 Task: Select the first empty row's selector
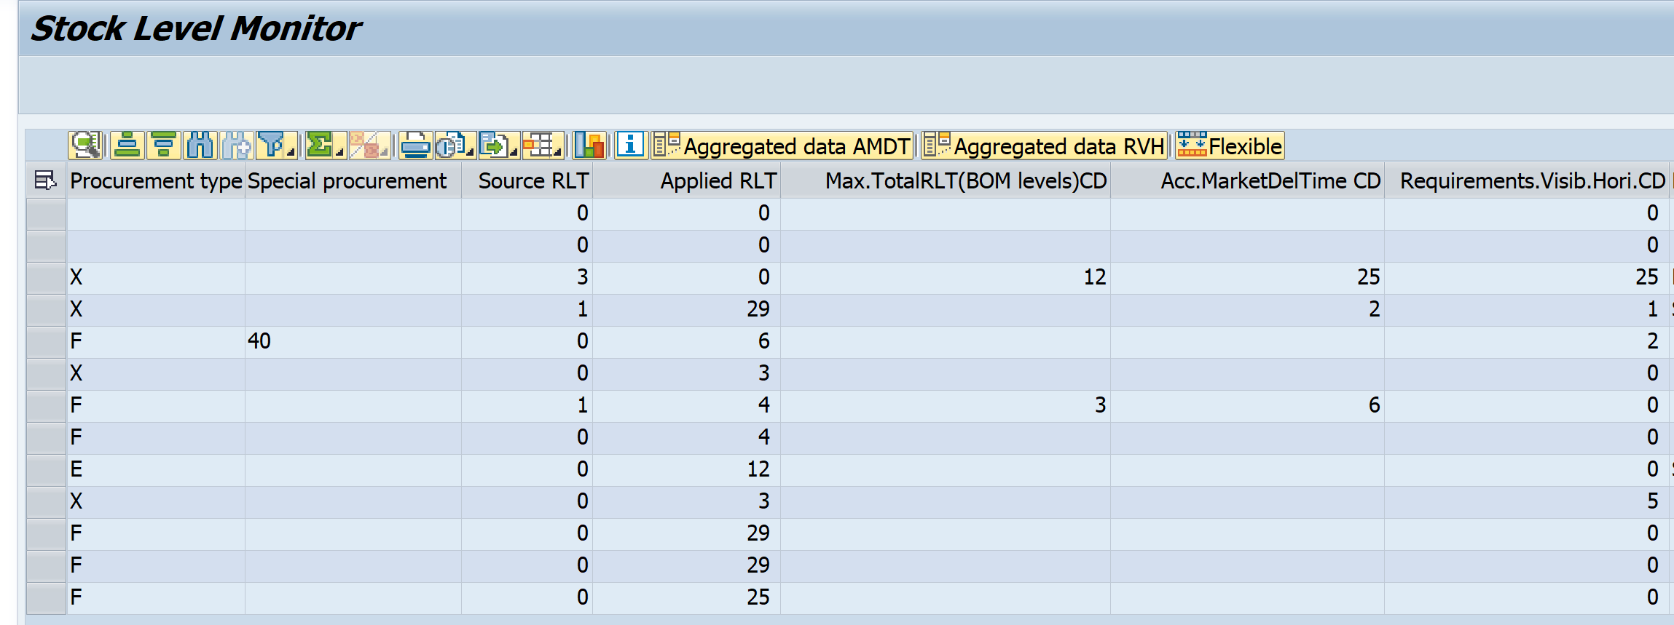[46, 213]
